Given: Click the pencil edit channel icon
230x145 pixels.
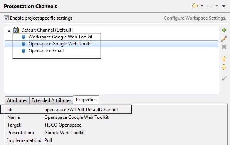Looking at the screenshot, I should point(224,38).
